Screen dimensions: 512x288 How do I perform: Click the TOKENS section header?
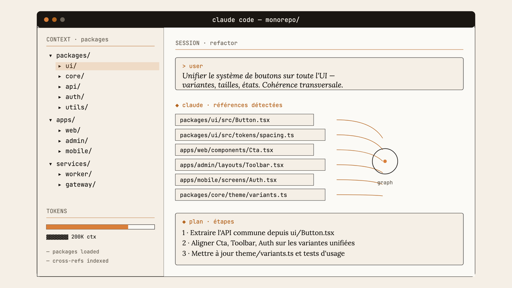tap(57, 211)
